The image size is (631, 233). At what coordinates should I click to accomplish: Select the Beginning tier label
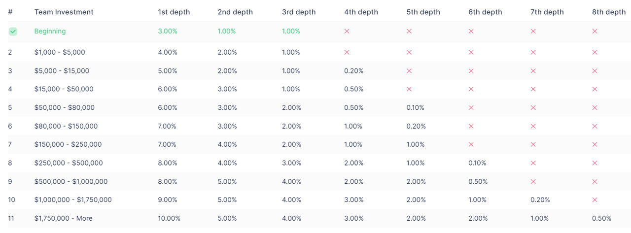click(x=50, y=31)
